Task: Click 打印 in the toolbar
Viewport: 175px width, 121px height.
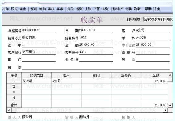Action: tap(6, 9)
